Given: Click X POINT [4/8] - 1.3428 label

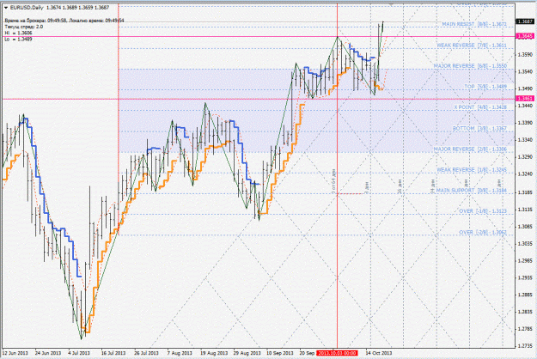Looking at the screenshot, I should click(480, 107).
